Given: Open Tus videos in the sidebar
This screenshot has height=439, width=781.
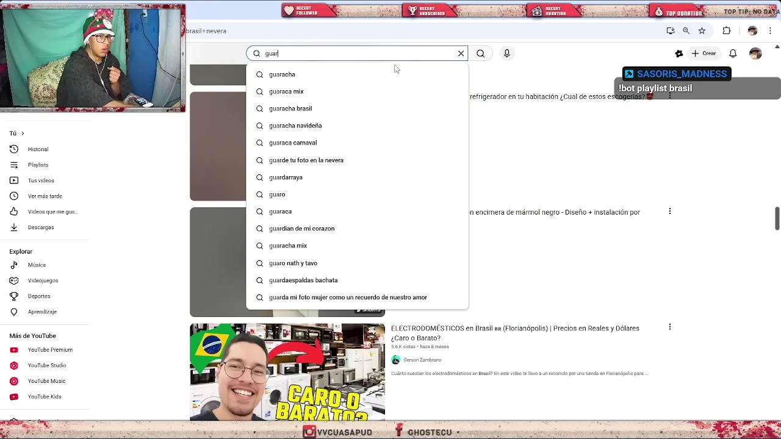Looking at the screenshot, I should click(41, 180).
